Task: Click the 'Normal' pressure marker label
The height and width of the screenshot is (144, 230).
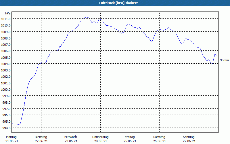Action: [225, 60]
